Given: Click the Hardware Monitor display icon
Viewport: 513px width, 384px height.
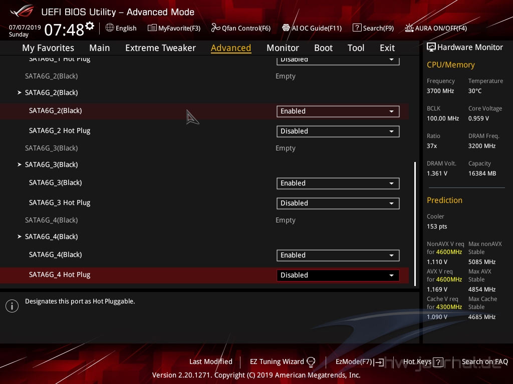Looking at the screenshot, I should [431, 47].
